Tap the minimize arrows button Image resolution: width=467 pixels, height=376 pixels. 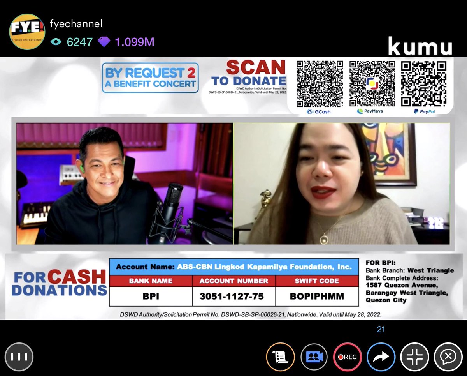click(x=415, y=357)
